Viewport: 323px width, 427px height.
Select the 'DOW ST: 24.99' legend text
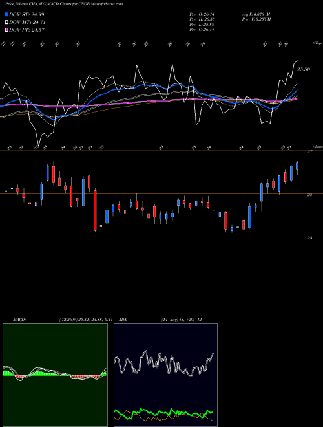click(26, 14)
